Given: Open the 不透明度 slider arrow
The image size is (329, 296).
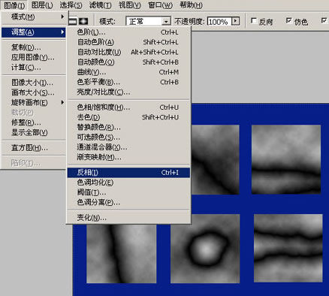Looking at the screenshot, I should pos(235,21).
